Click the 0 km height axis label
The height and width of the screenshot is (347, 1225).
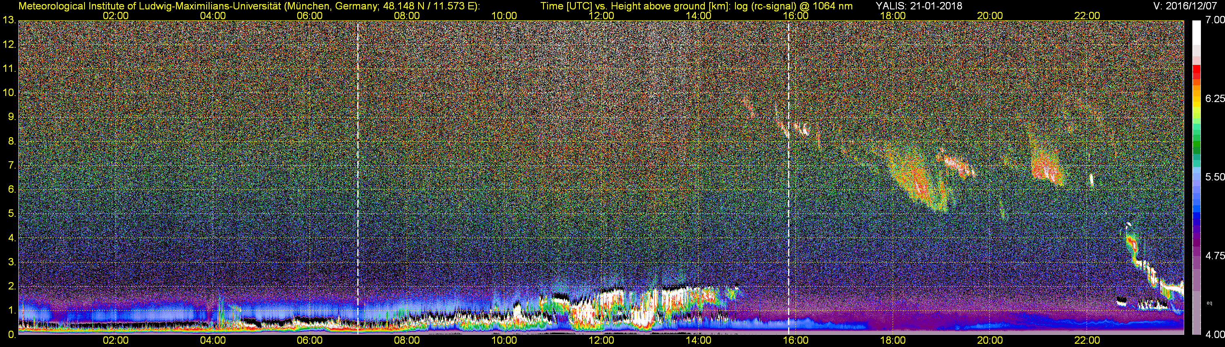click(x=12, y=335)
